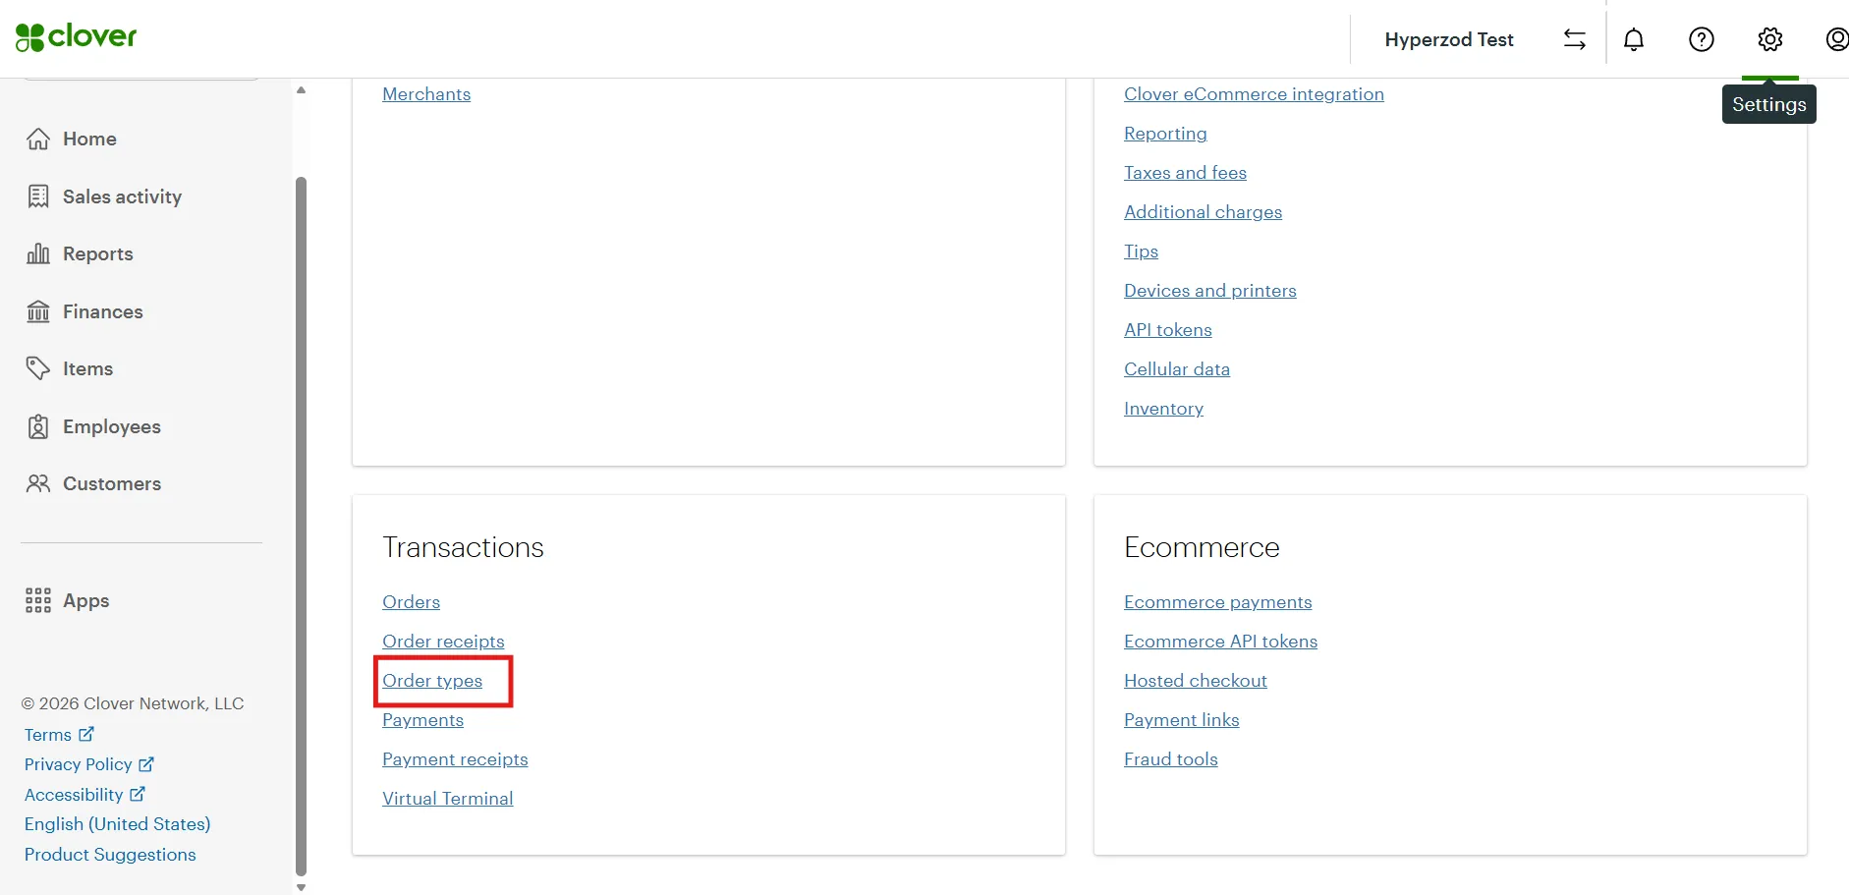Open the Orders link under Transactions
Viewport: 1849px width, 895px height.
[411, 602]
